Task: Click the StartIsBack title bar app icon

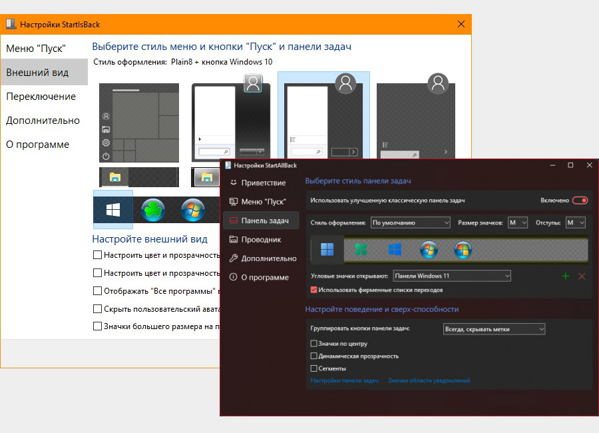Action: 11,24
